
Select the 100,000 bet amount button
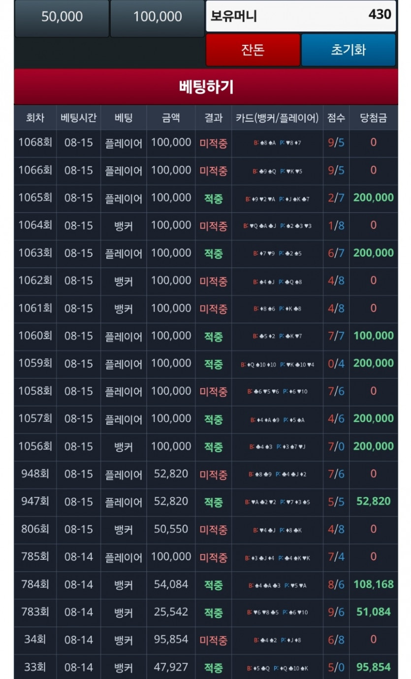158,17
